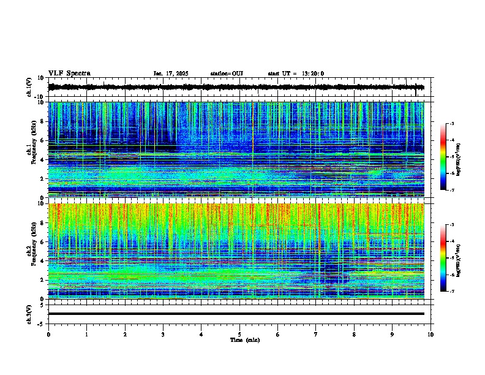
Task: Select the date text "Jan. 17, 2025"
Action: pos(171,74)
